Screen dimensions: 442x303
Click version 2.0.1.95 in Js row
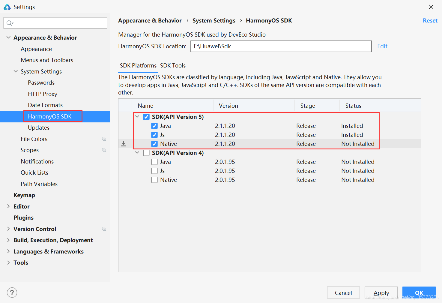click(225, 171)
